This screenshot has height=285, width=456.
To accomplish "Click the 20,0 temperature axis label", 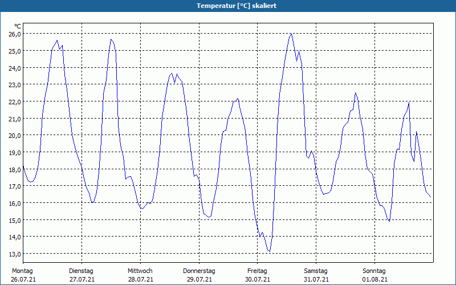I will tap(15, 135).
